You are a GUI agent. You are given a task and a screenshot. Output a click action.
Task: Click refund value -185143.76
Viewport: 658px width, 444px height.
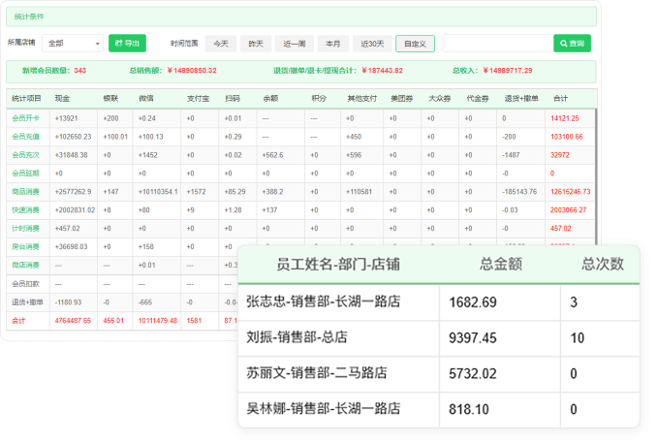[x=519, y=192]
